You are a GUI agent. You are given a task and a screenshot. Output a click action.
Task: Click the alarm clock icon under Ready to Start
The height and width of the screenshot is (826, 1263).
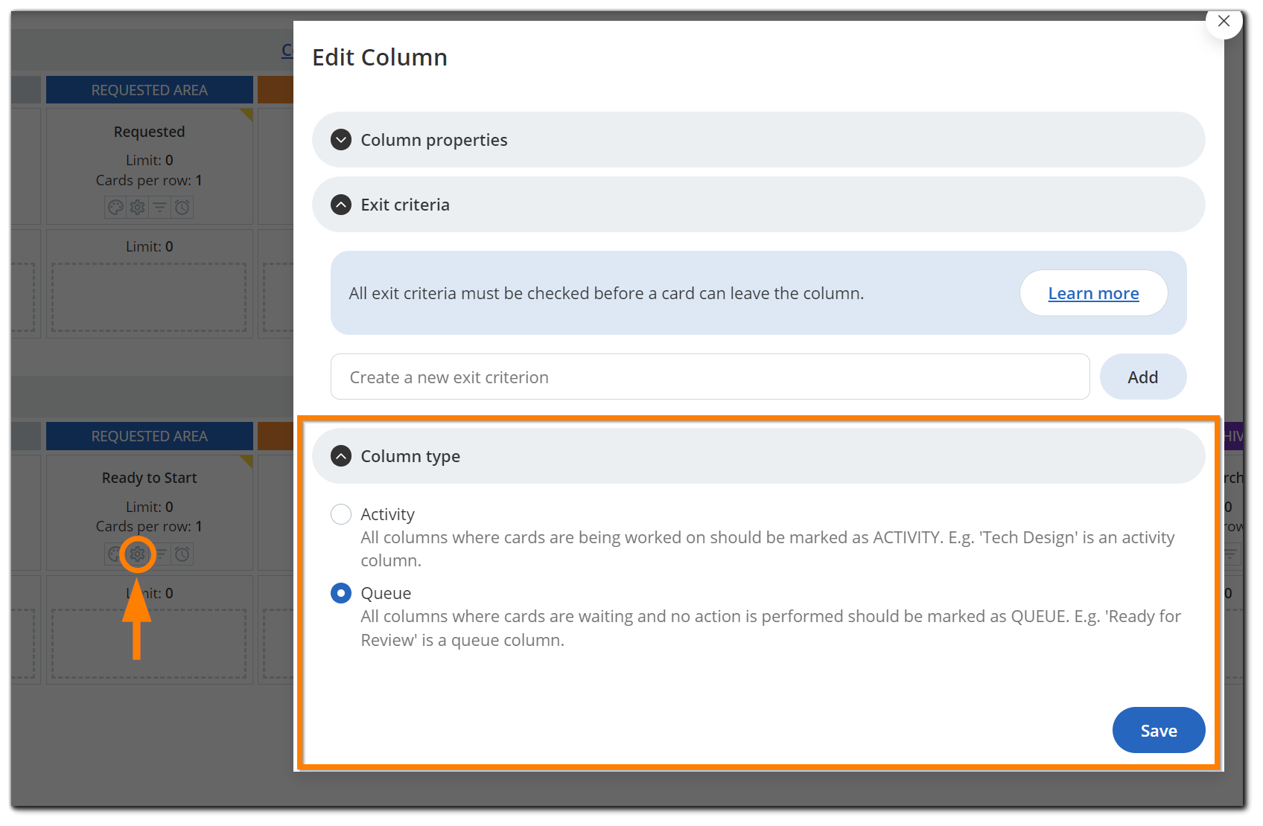182,554
